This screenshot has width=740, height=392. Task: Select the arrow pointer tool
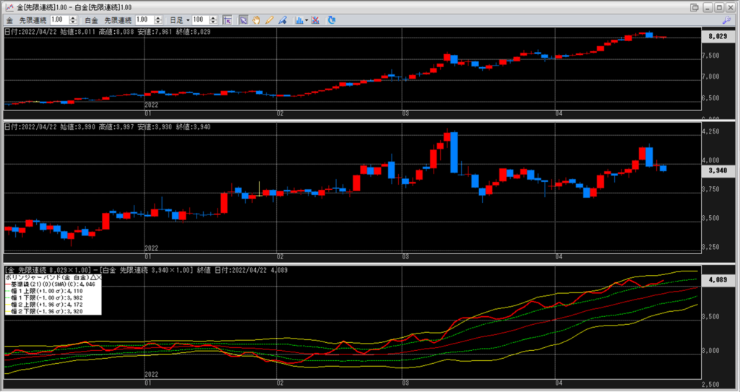[x=244, y=19]
